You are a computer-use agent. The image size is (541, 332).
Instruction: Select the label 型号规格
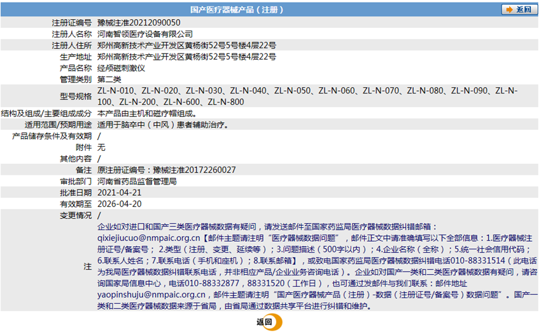coord(76,96)
